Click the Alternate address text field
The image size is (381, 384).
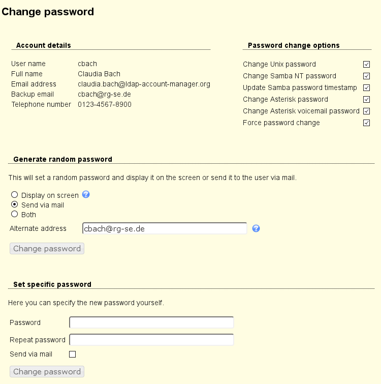[164, 228]
